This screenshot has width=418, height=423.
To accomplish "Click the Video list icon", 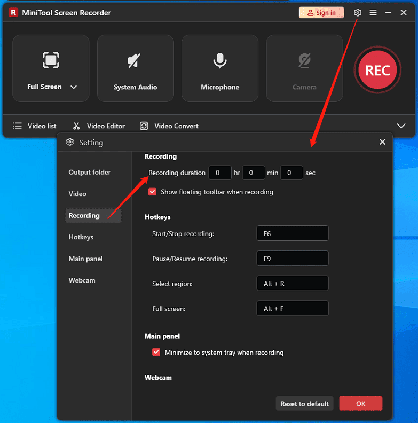I will coord(17,126).
